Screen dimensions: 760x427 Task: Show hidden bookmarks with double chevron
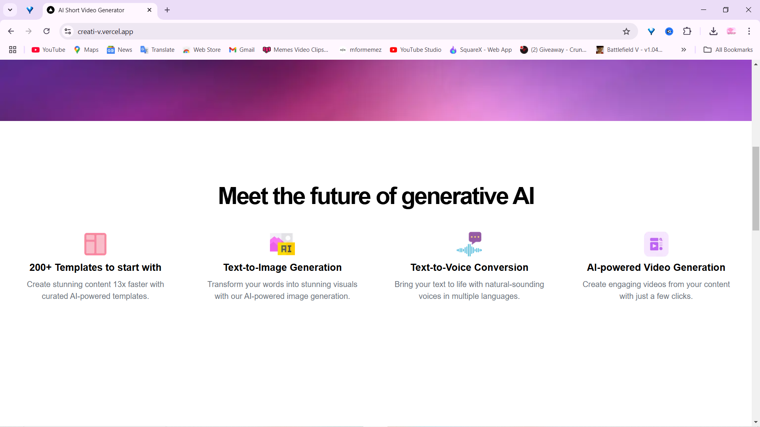pyautogui.click(x=684, y=50)
